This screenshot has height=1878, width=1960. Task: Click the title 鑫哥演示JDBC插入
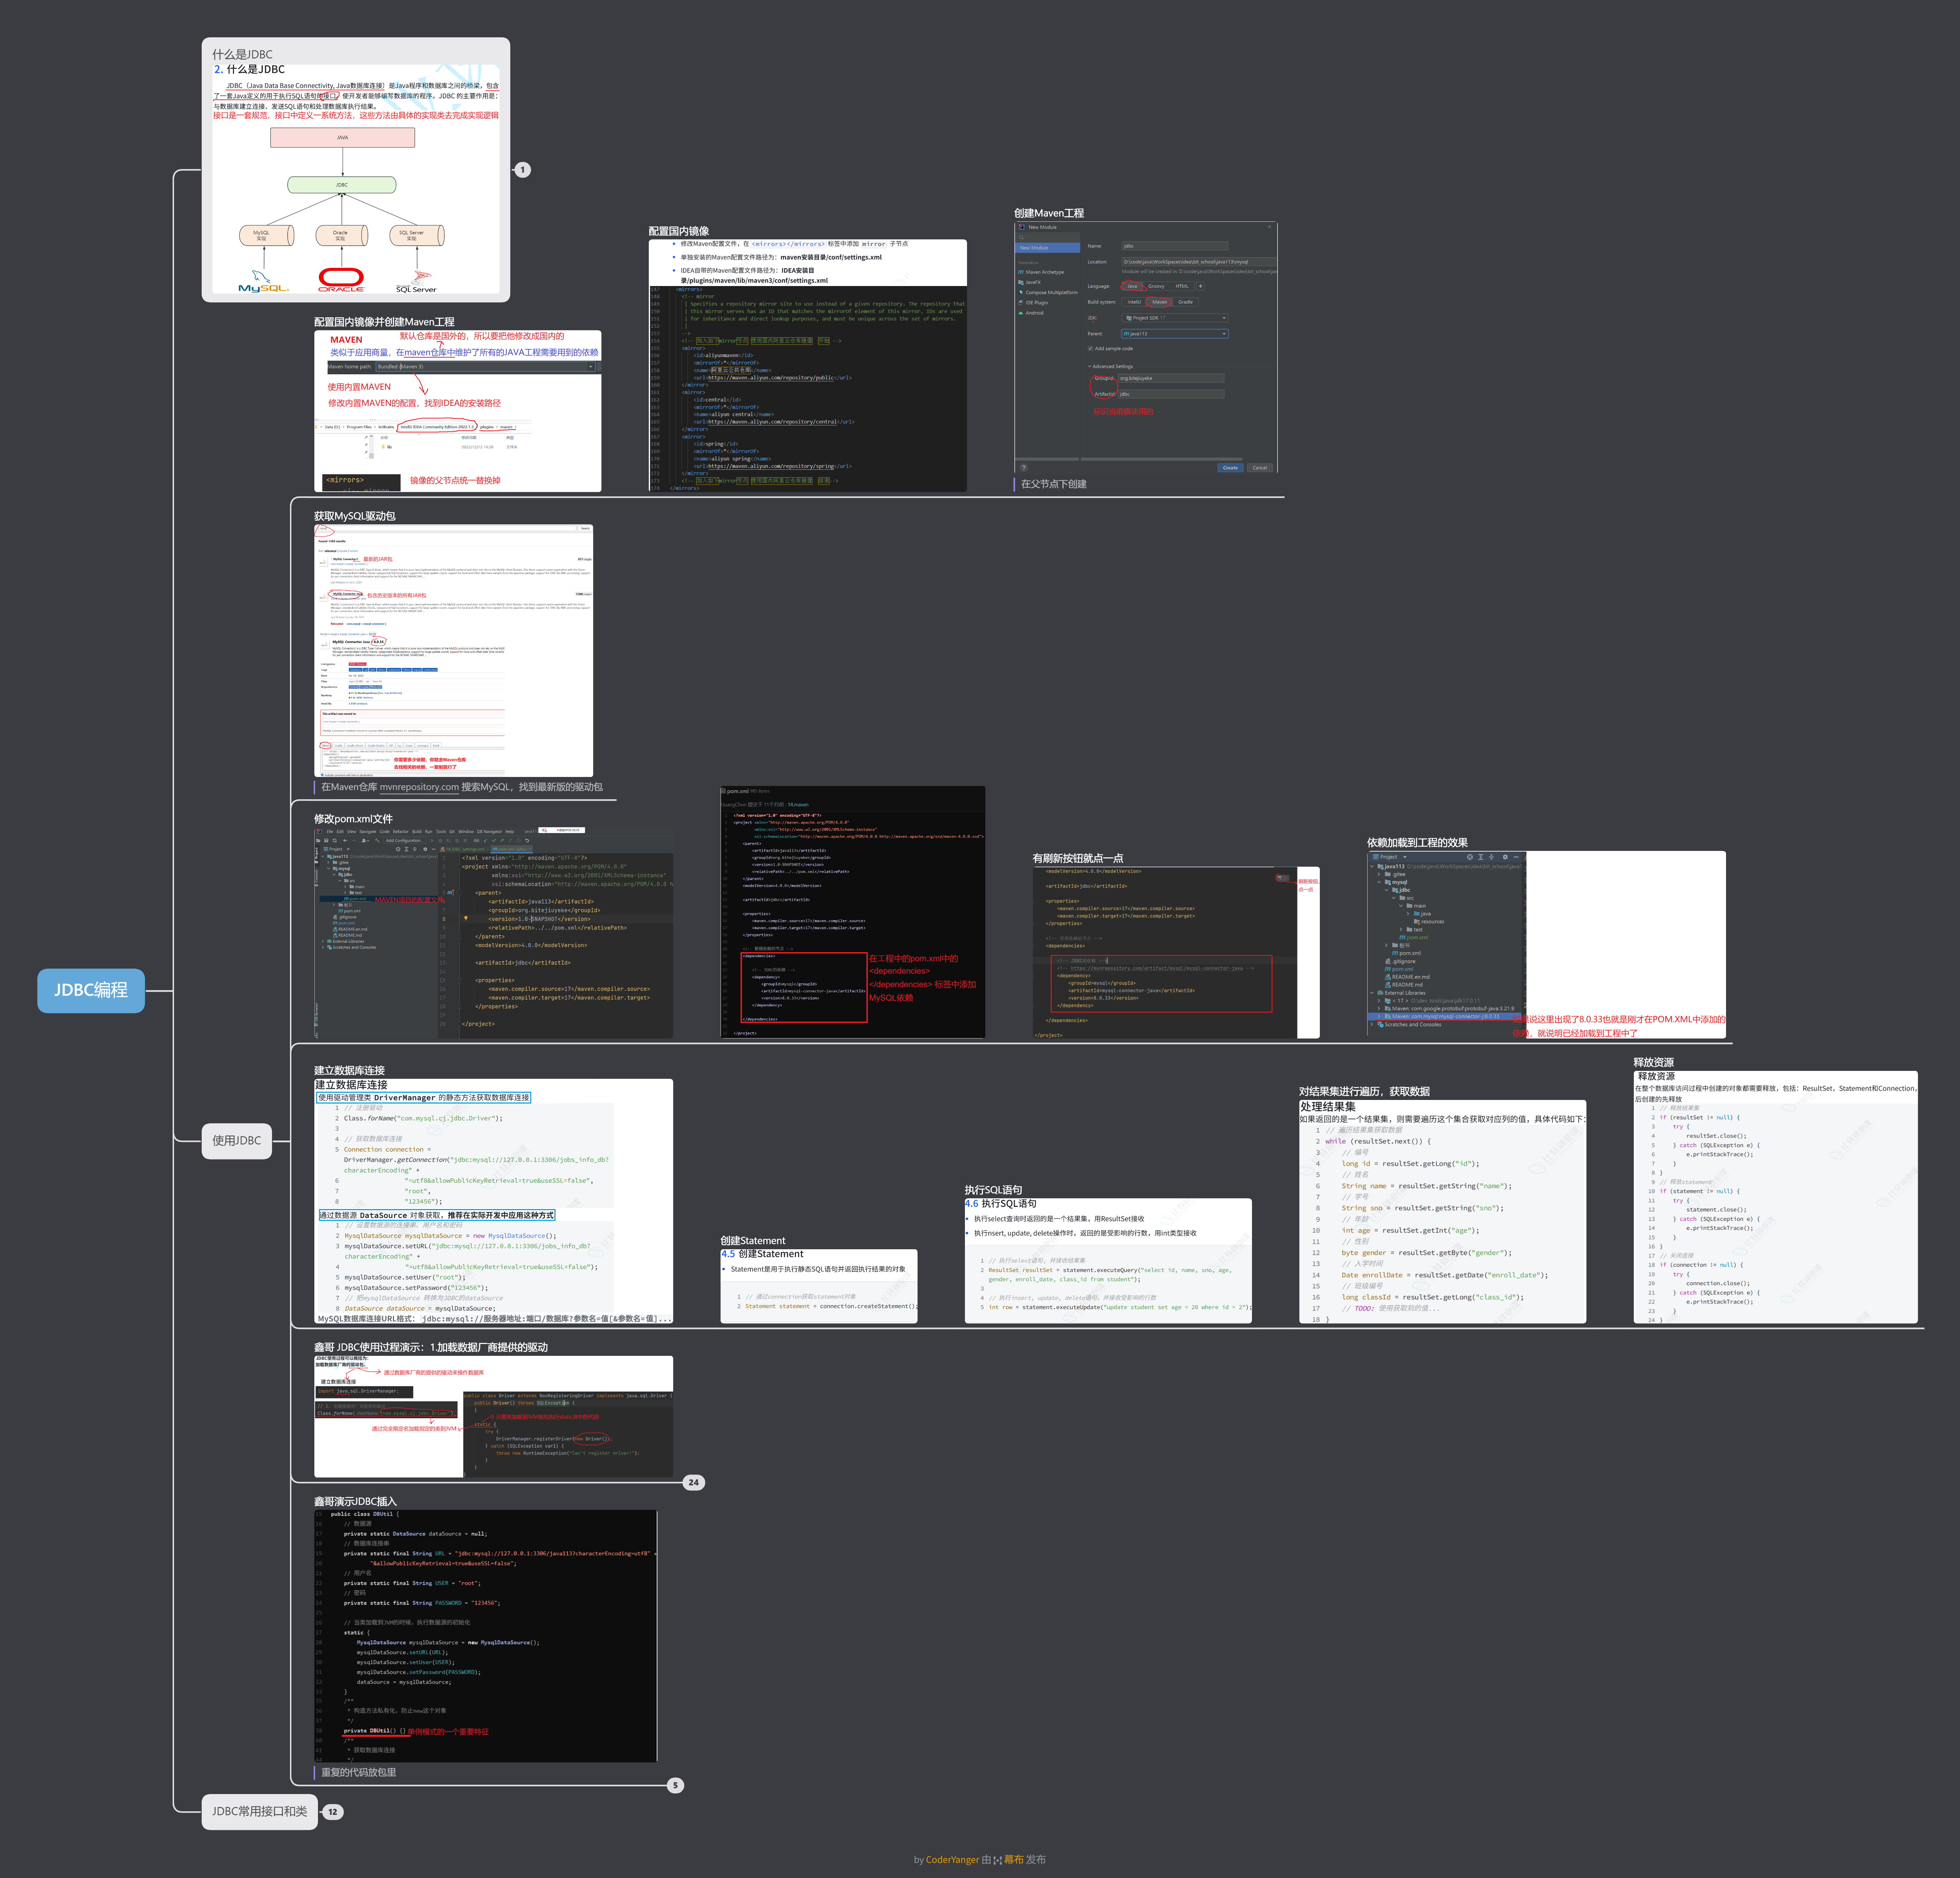point(355,1501)
